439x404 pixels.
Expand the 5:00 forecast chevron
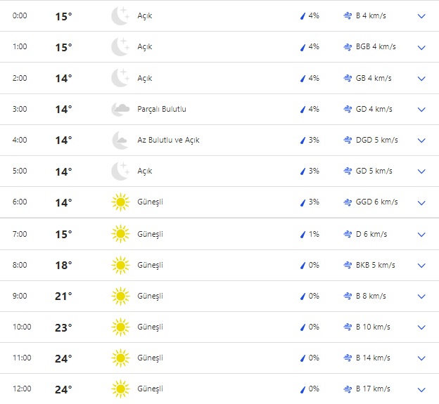click(421, 171)
